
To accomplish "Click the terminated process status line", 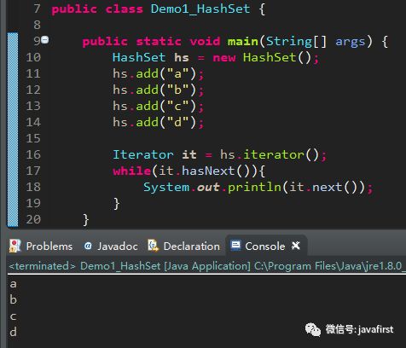I will pos(206,266).
